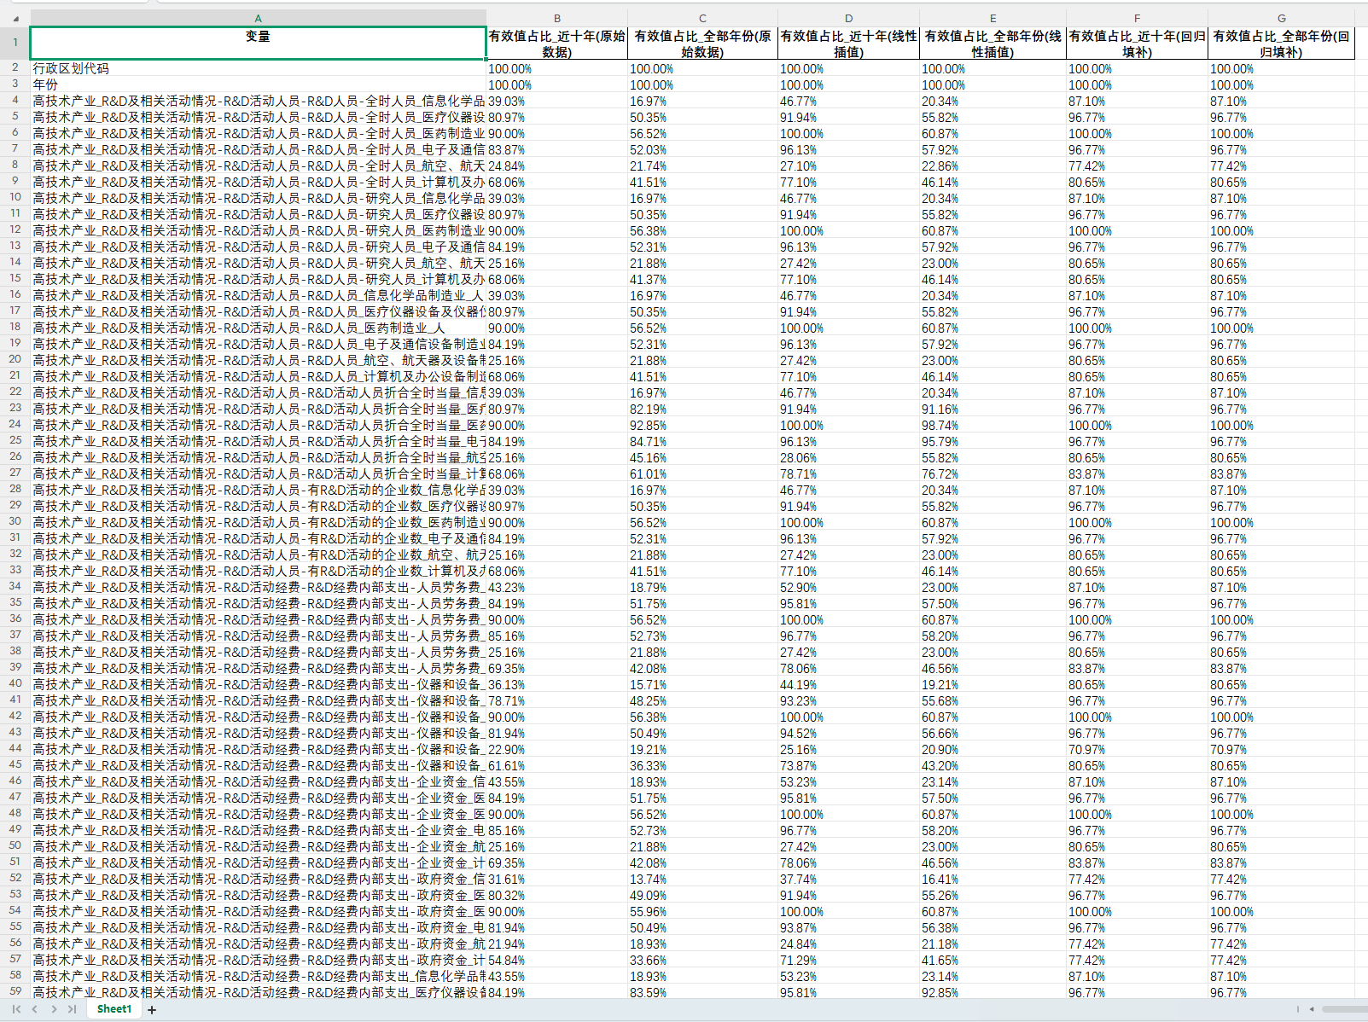The height and width of the screenshot is (1022, 1368).
Task: Select cell A1 containing 变量
Action: click(x=258, y=43)
